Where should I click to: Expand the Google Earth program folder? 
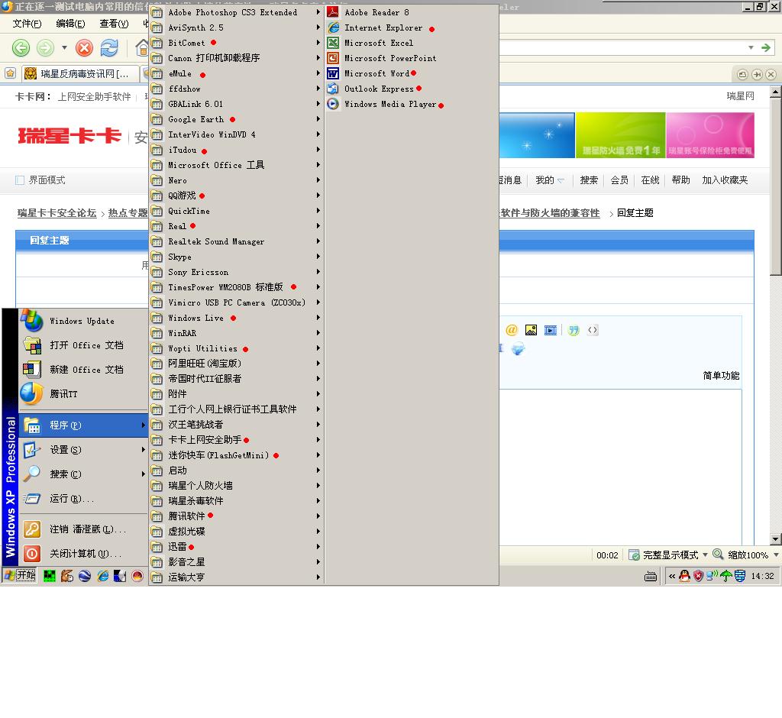[237, 119]
